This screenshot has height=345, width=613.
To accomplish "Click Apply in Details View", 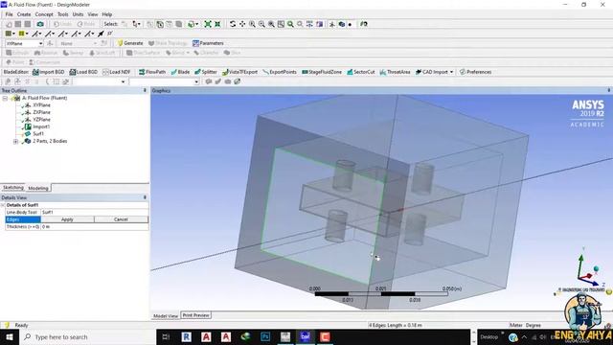I will point(67,219).
